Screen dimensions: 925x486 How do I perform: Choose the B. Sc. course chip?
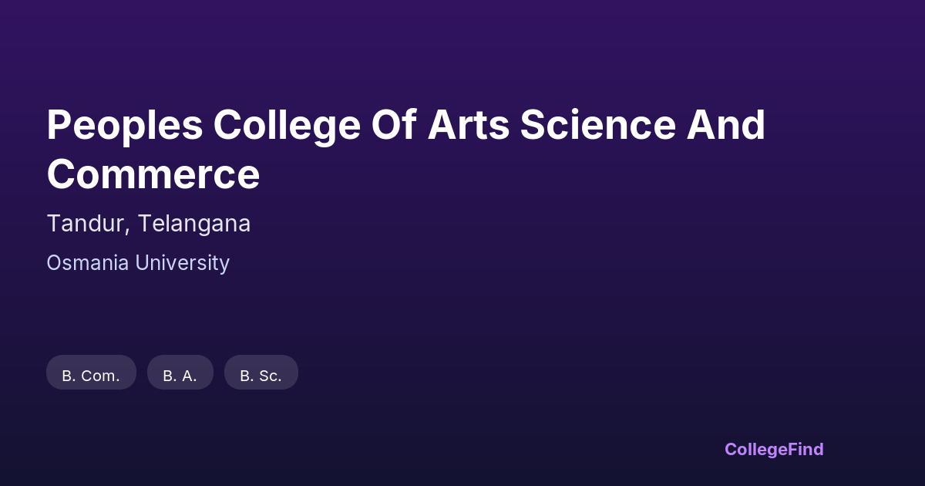tap(261, 373)
